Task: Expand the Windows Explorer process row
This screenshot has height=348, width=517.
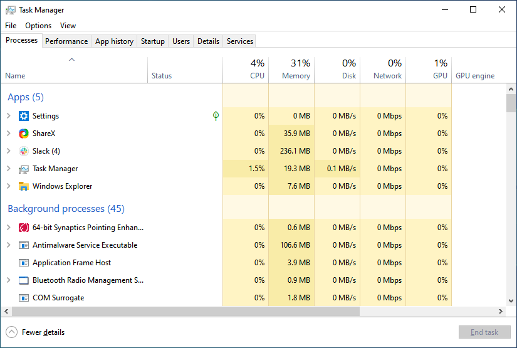Action: 9,186
